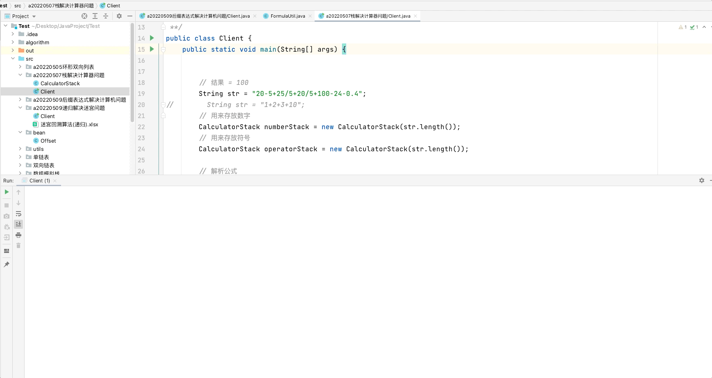Screen dimensions: 712x378
Task: Toggle soft-wrap in Run console
Action: [x=18, y=214]
